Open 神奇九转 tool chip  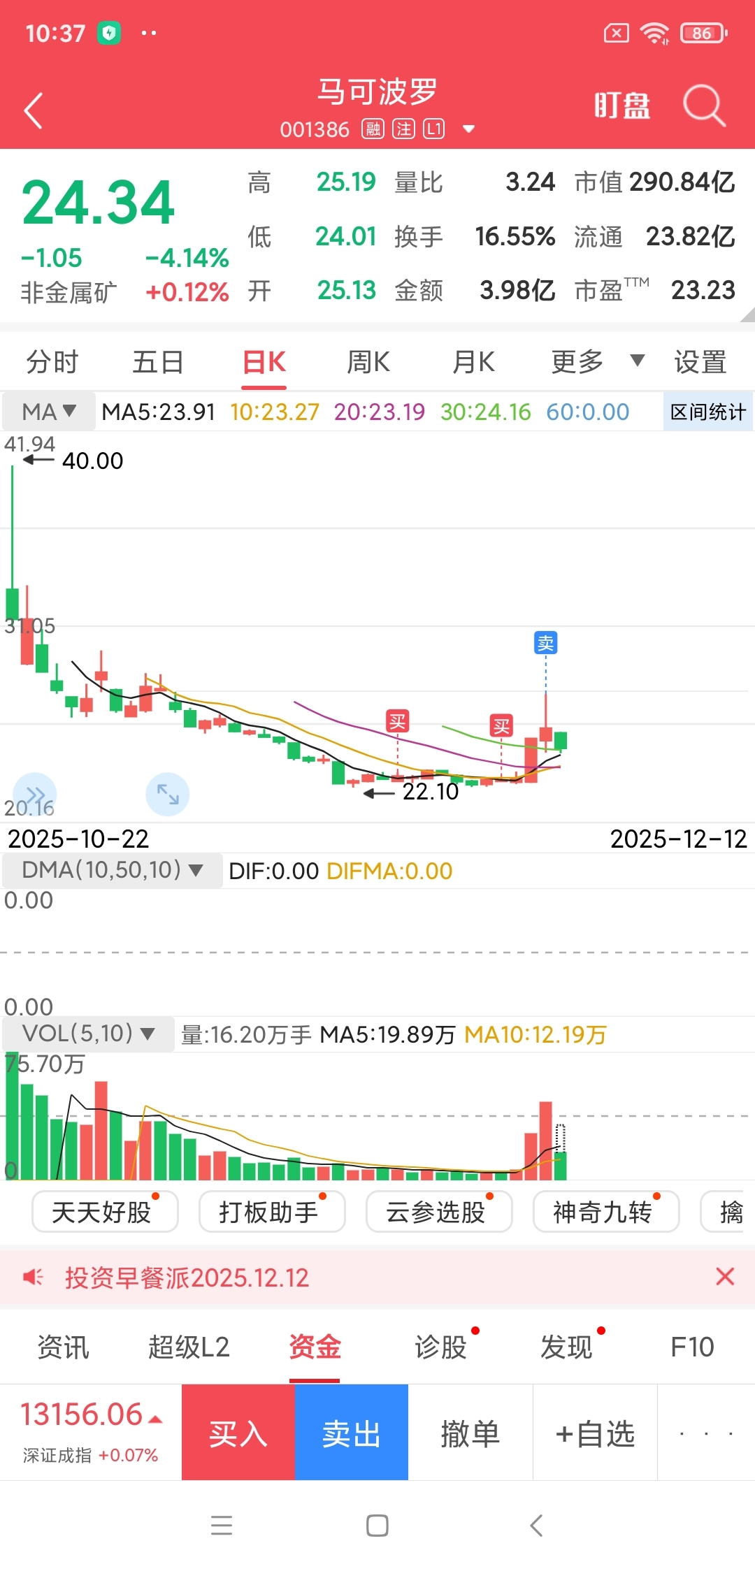(x=606, y=1212)
